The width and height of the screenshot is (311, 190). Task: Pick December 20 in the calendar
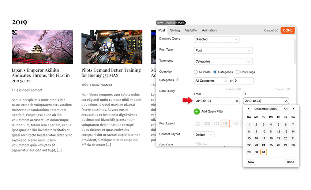tap(286, 138)
